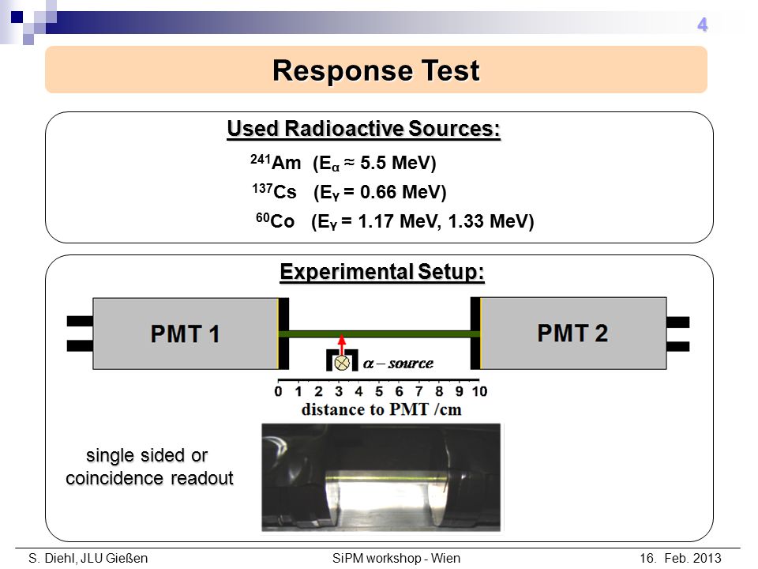This screenshot has height=569, width=758.
Task: Click the red arrow above the source
Action: pyautogui.click(x=342, y=345)
